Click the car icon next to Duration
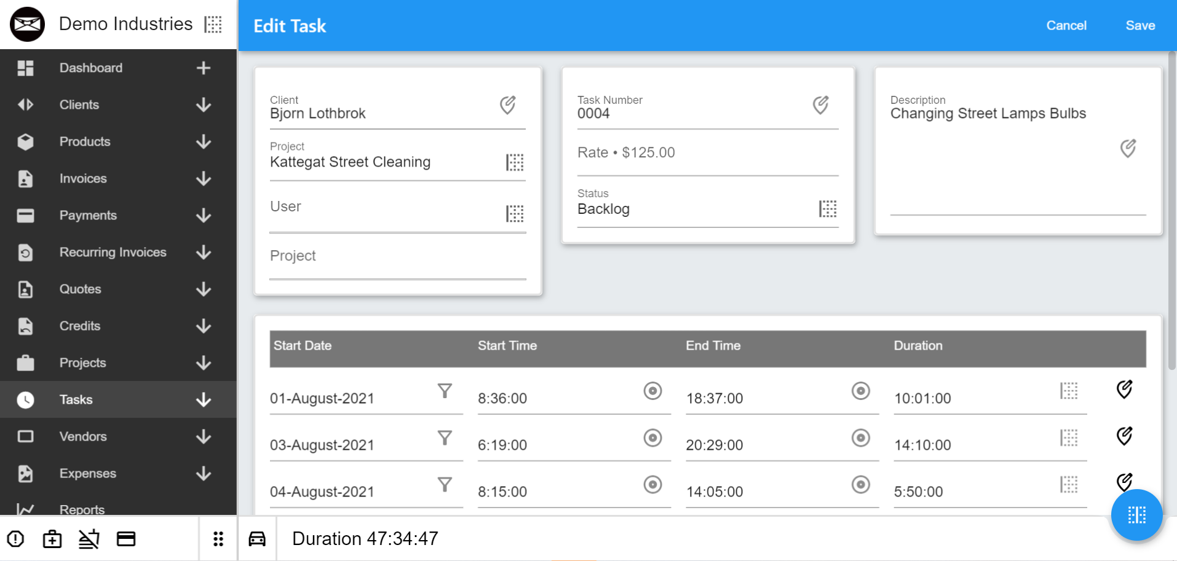The width and height of the screenshot is (1177, 561). click(x=257, y=538)
